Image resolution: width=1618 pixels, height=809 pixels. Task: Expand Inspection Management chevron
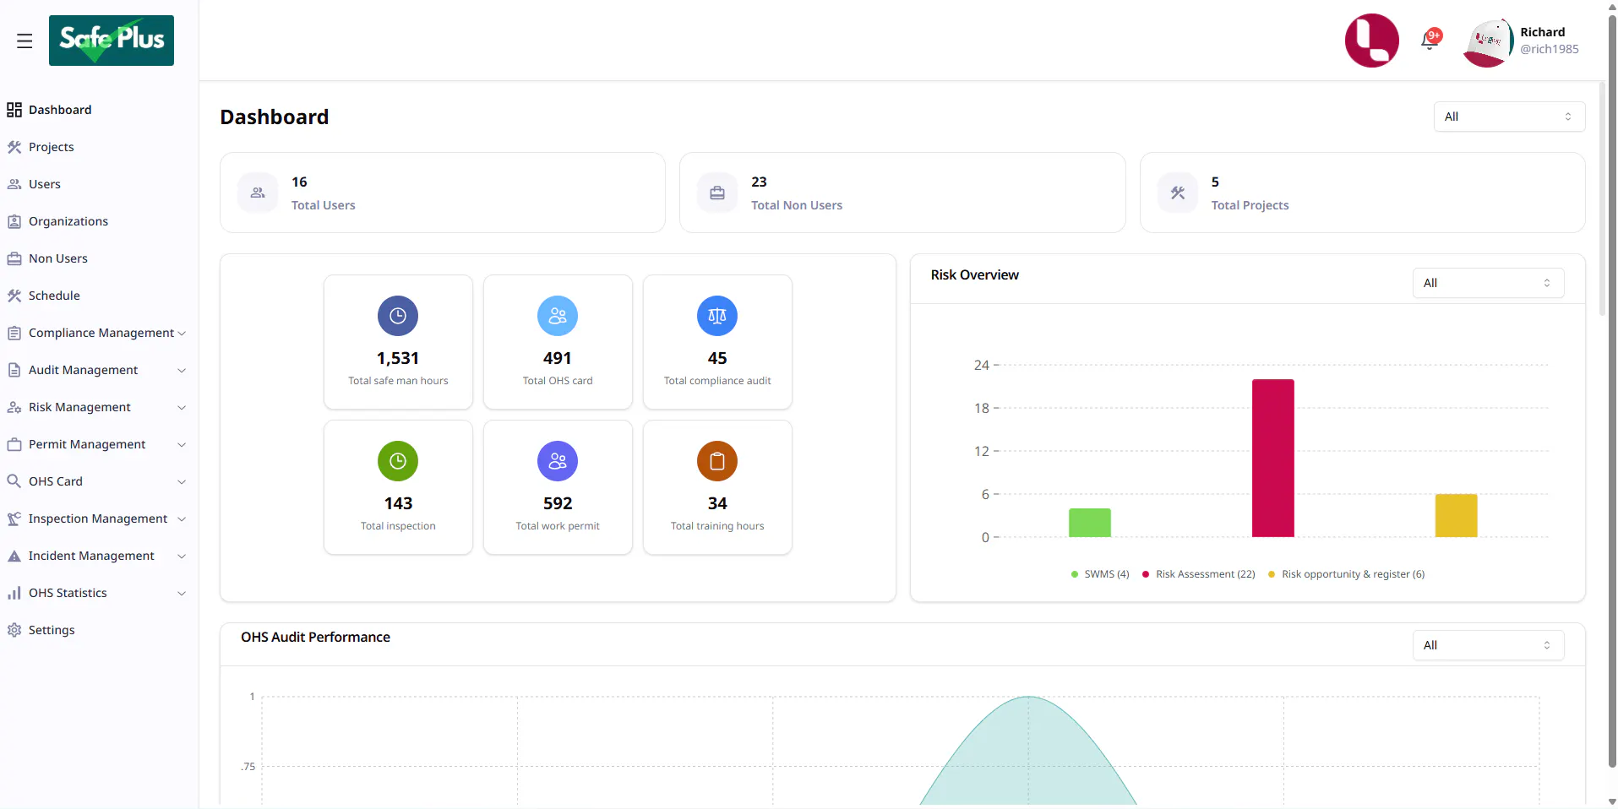point(182,519)
